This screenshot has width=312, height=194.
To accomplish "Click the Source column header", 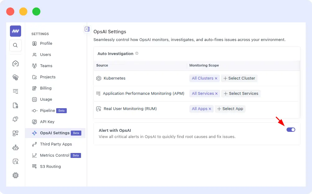I will tap(102, 65).
